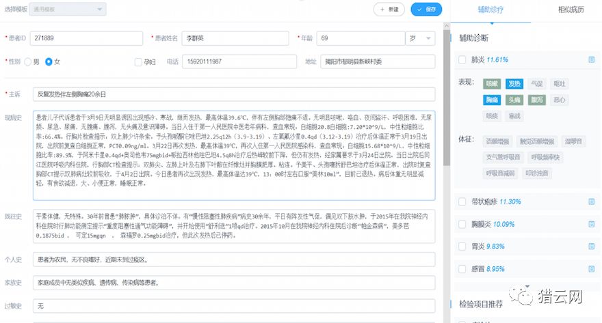The width and height of the screenshot is (602, 323).
Task: Click inside the 现病史 text area
Action: (x=234, y=155)
